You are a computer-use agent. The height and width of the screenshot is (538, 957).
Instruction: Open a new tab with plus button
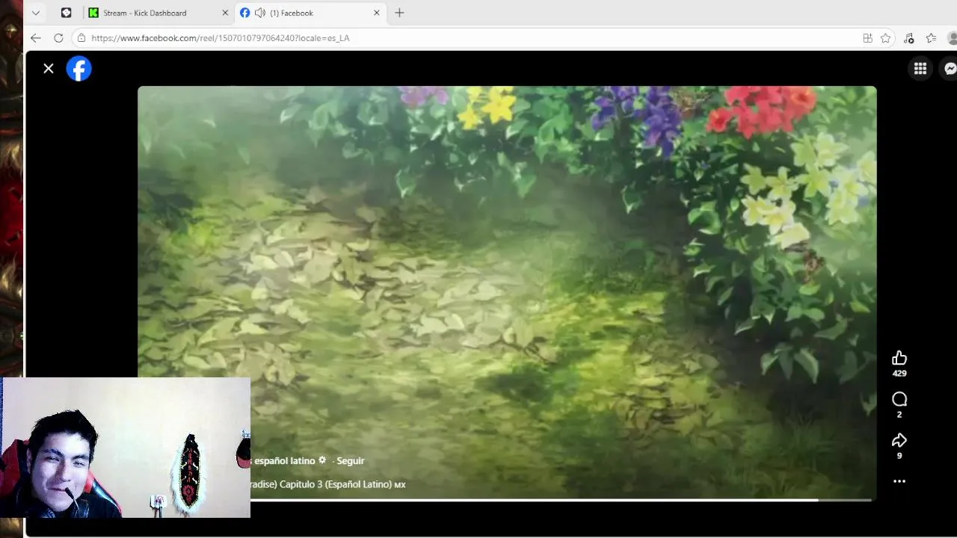coord(399,13)
